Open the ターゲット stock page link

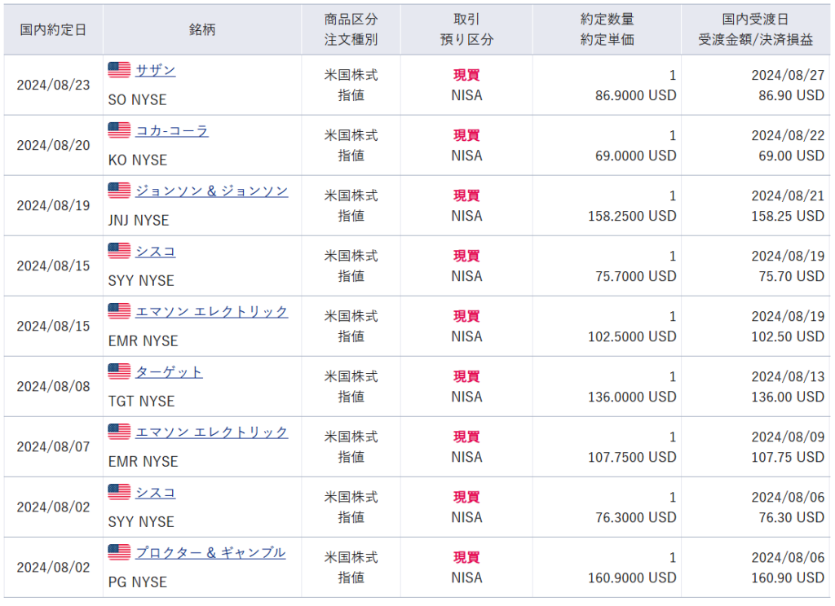click(x=169, y=371)
